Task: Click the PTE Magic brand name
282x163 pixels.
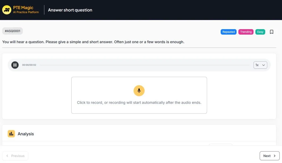Action: pyautogui.click(x=23, y=8)
